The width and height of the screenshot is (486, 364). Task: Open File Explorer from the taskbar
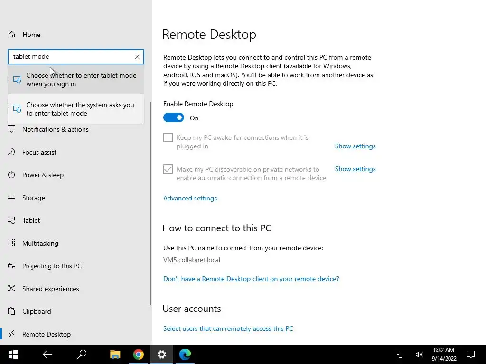[115, 355]
